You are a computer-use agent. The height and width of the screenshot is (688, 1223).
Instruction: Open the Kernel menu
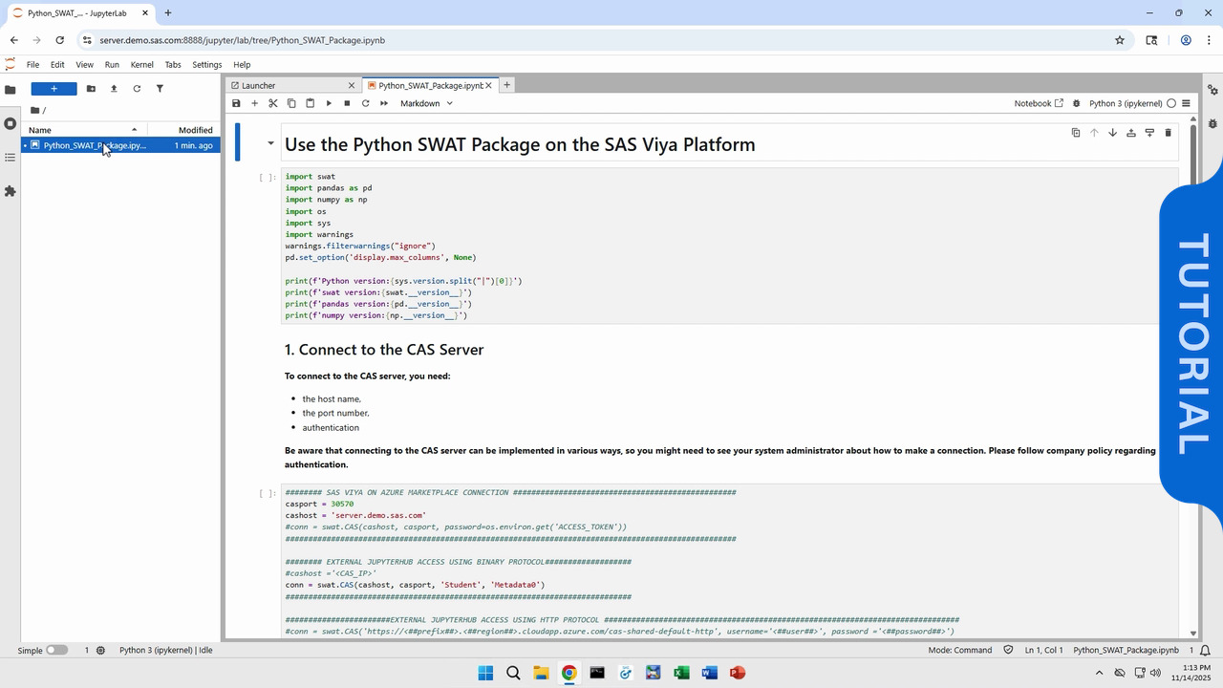click(x=141, y=65)
